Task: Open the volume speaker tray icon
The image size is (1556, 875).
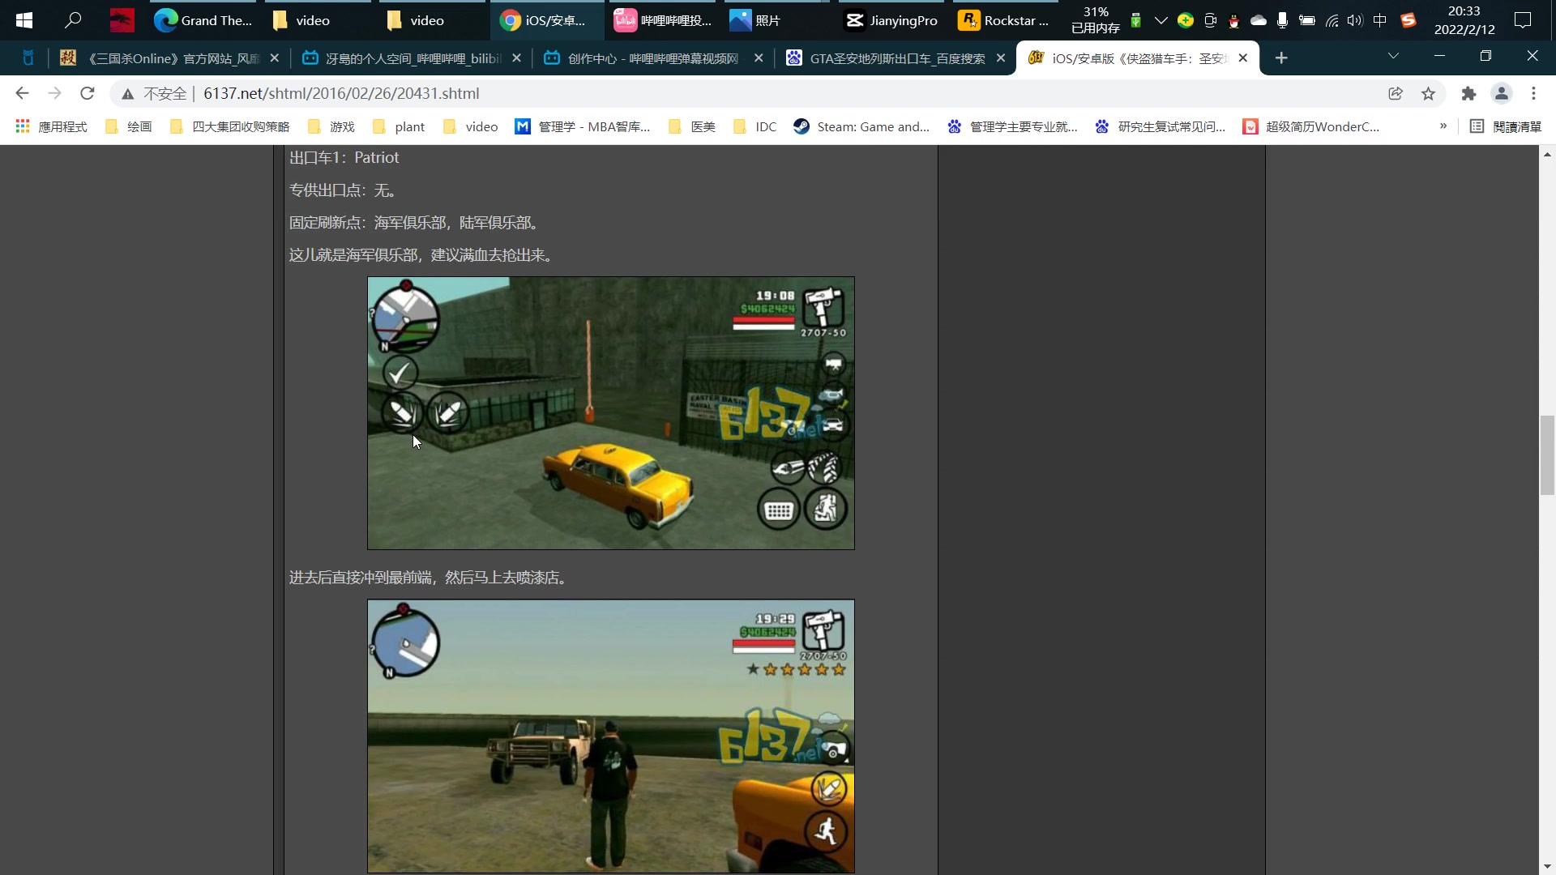Action: pyautogui.click(x=1355, y=20)
